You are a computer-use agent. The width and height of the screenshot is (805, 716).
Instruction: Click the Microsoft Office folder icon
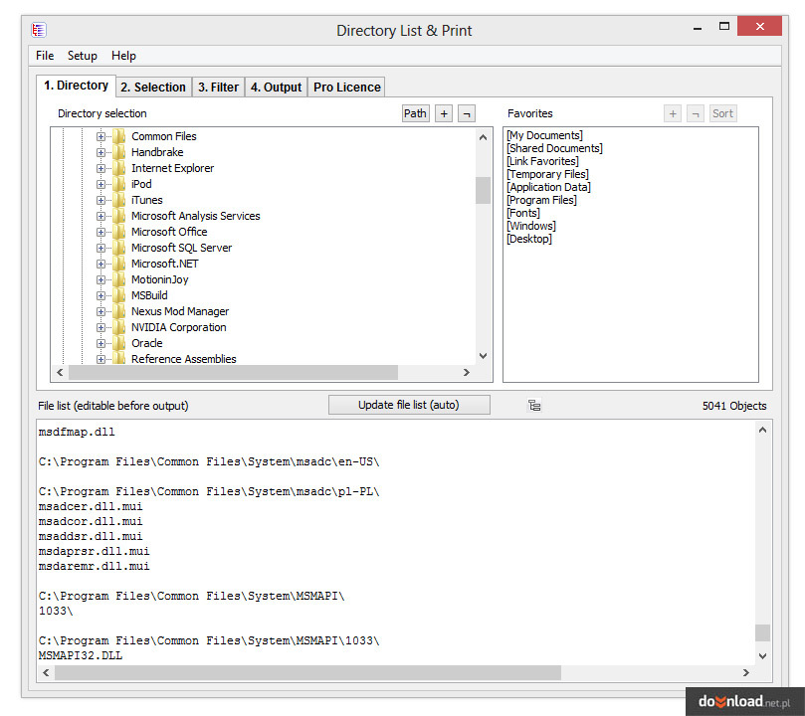(119, 232)
